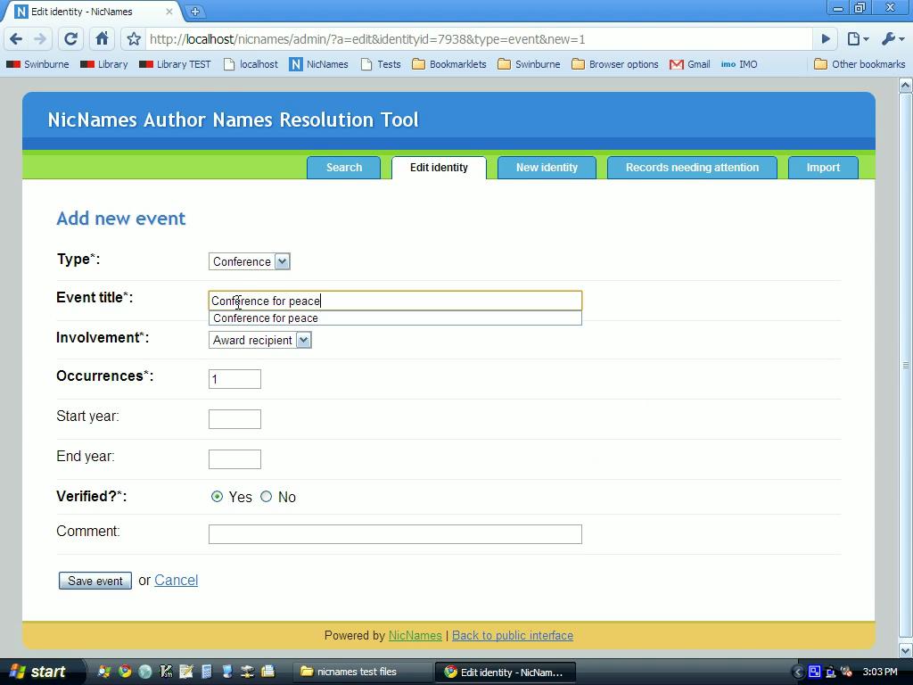Open the Back to public interface link
The height and width of the screenshot is (685, 913).
513,635
